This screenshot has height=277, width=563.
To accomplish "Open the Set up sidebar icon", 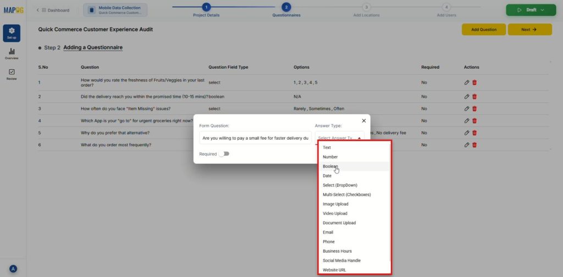I will point(12,33).
